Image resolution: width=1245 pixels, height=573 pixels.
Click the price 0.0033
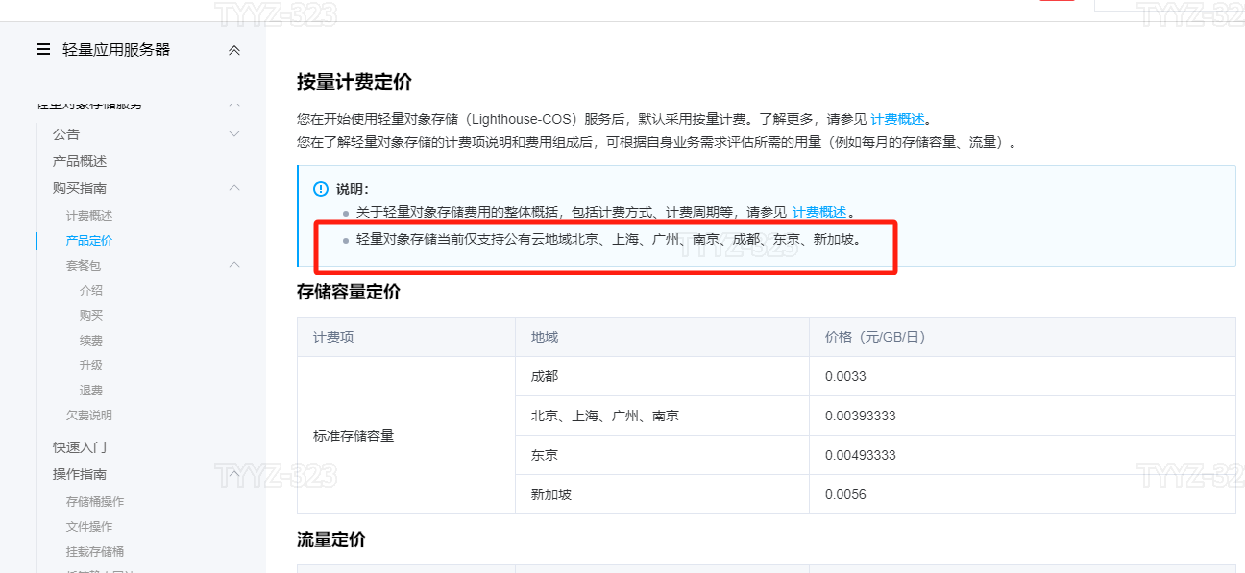(x=845, y=376)
